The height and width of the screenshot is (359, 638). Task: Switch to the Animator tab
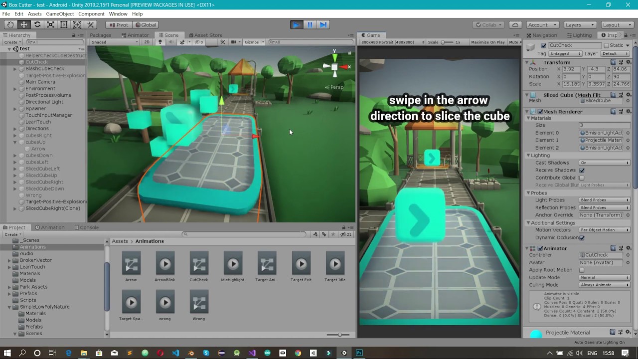point(135,35)
